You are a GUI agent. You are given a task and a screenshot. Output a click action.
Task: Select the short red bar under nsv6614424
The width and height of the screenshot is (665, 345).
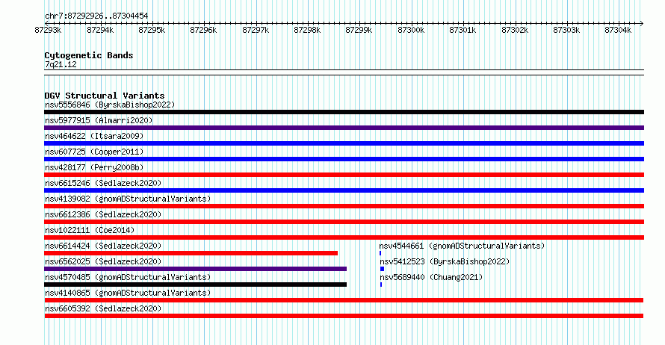tap(191, 253)
